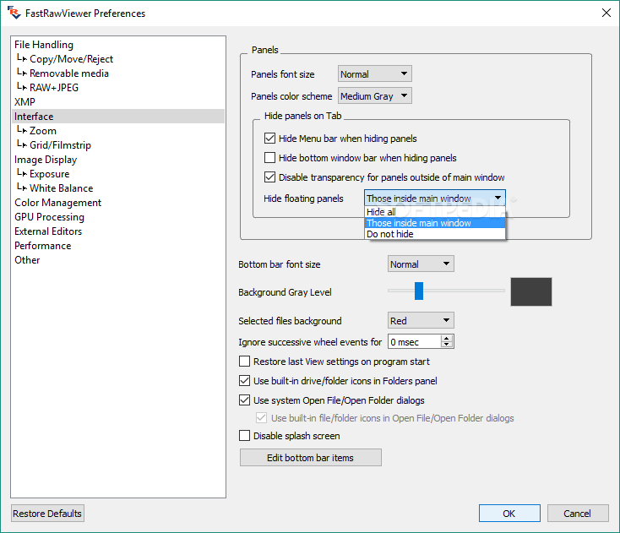
Task: Click the wheel events msec input field
Action: pyautogui.click(x=415, y=341)
